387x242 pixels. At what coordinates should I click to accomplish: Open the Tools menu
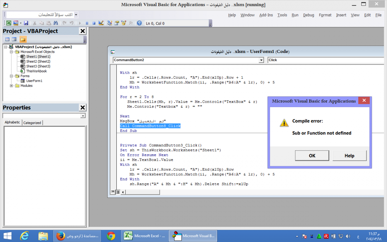[282, 15]
